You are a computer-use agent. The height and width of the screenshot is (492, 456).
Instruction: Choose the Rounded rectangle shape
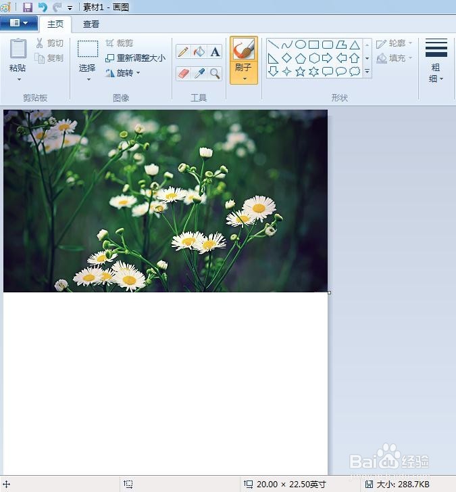[328, 45]
